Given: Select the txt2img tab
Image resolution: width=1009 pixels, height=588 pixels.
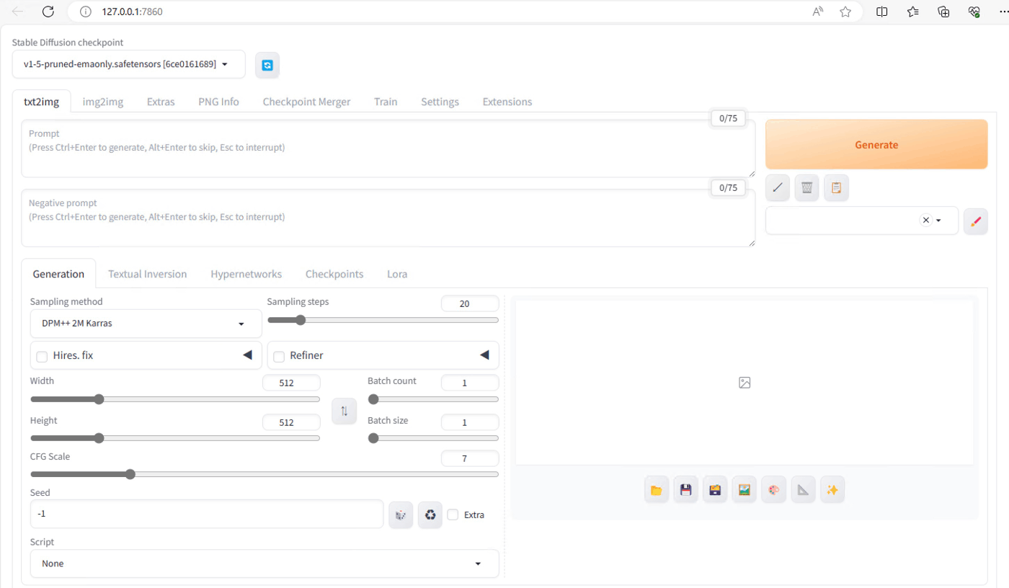Looking at the screenshot, I should (x=41, y=102).
